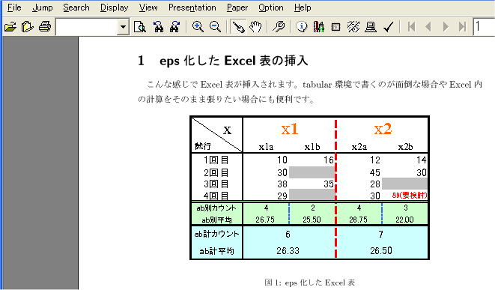The image size is (495, 290).
Task: Click the value 26.33 in table
Action: click(288, 251)
